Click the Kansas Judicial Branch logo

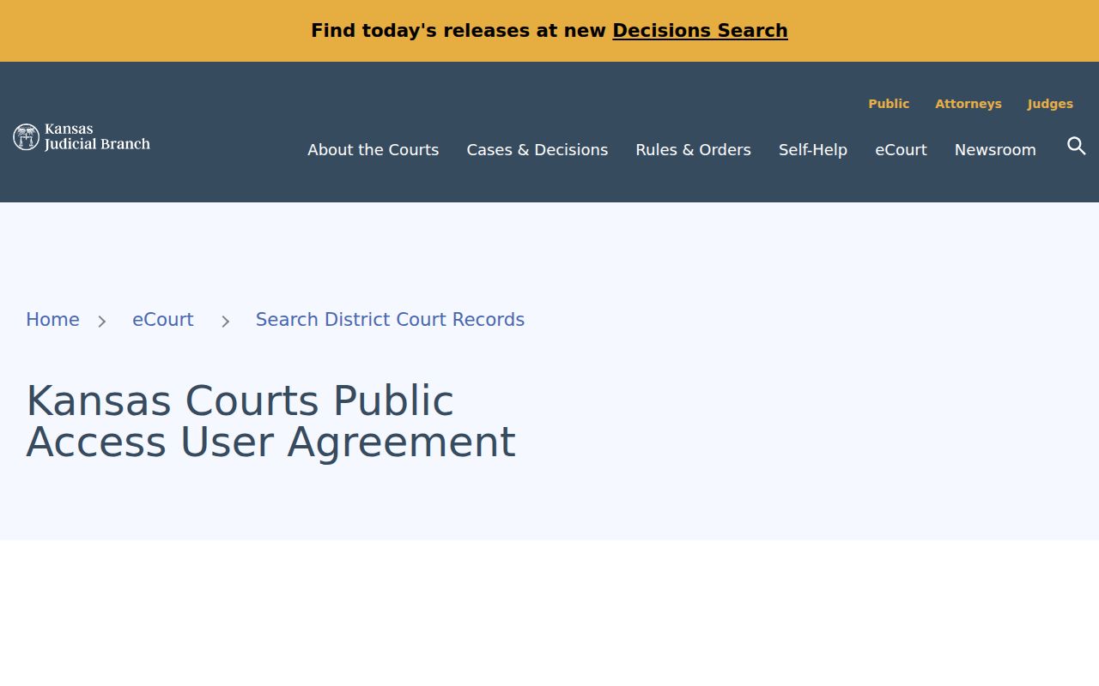click(x=82, y=137)
